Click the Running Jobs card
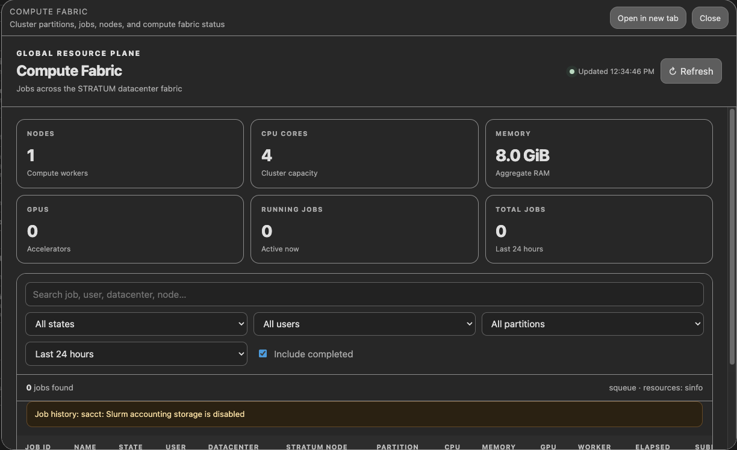The image size is (737, 450). [364, 229]
